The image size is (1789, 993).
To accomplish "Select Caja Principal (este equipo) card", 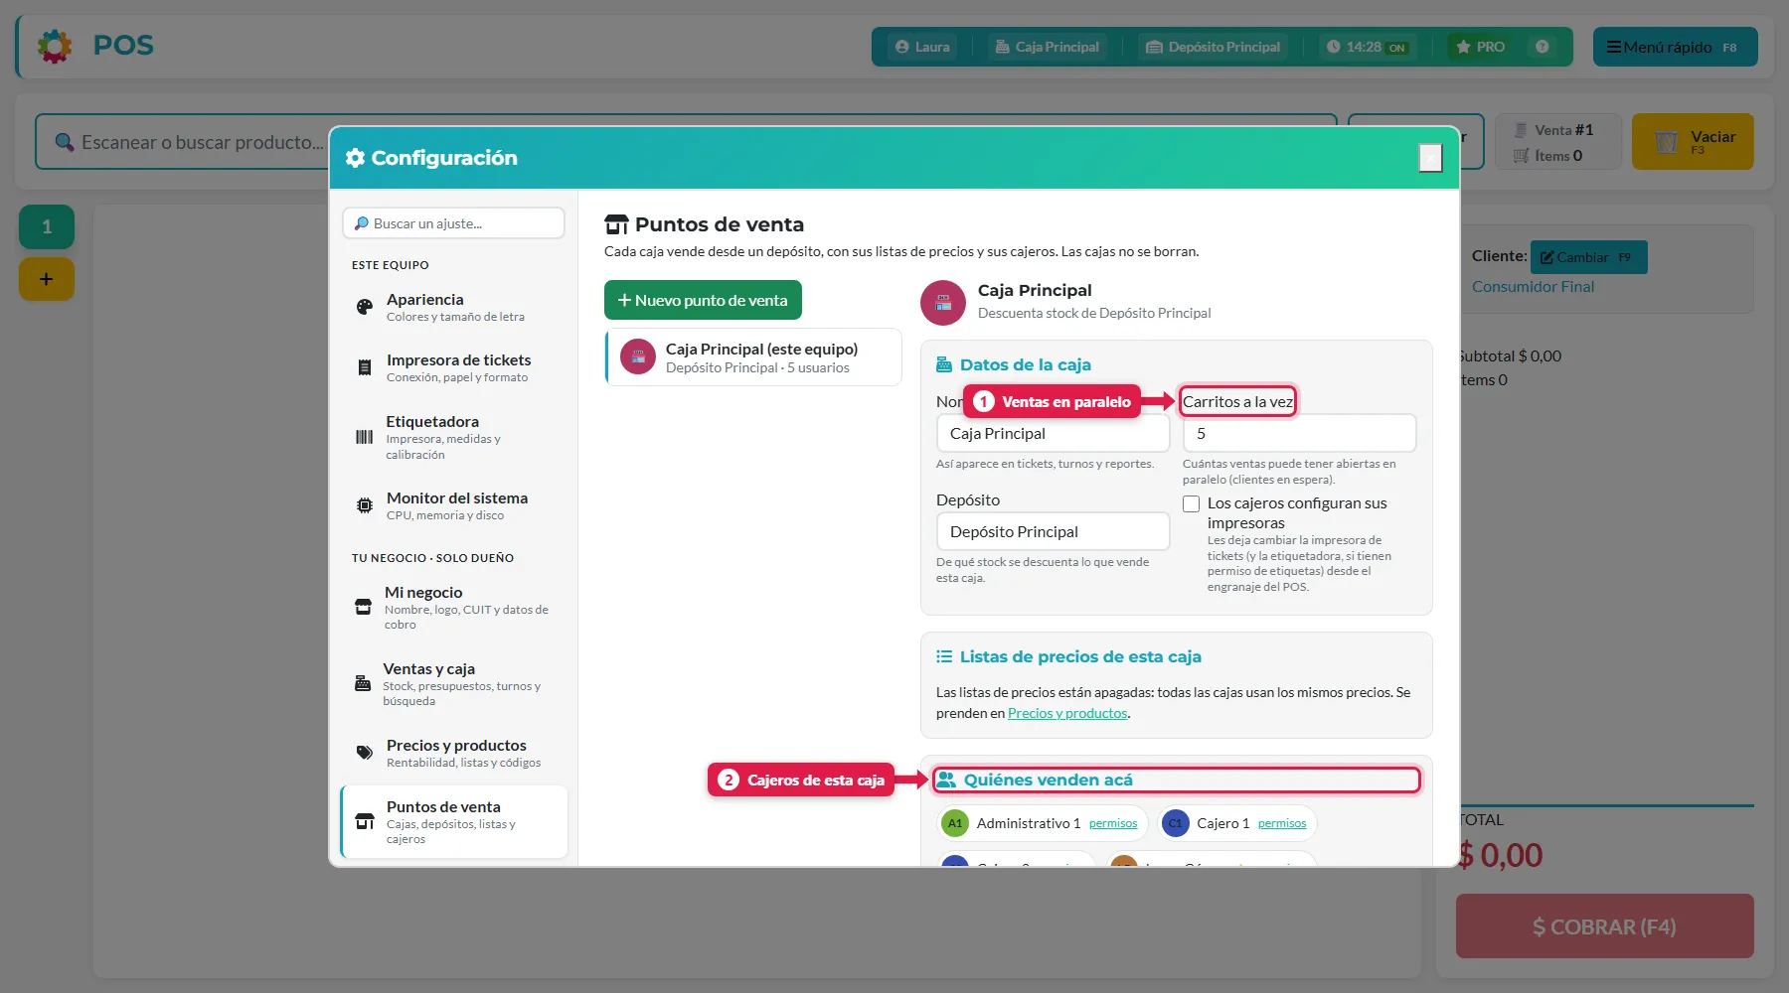I will coord(753,357).
